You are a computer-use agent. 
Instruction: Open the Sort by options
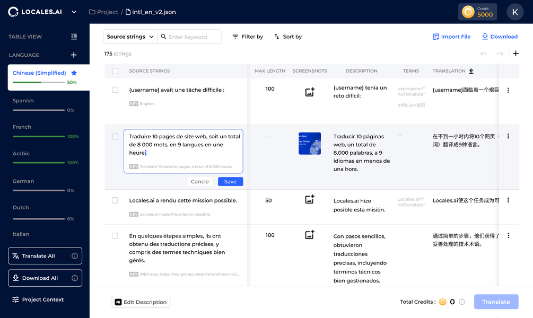coord(288,37)
